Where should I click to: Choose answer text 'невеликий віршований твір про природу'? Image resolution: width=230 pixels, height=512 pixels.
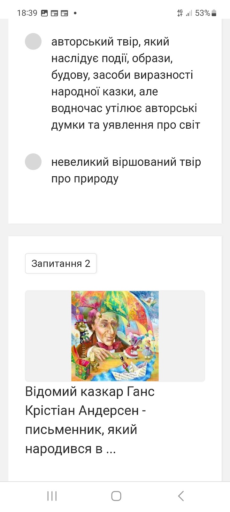126,170
